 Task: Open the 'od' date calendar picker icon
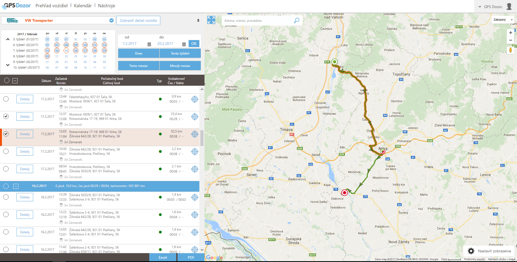(149, 44)
